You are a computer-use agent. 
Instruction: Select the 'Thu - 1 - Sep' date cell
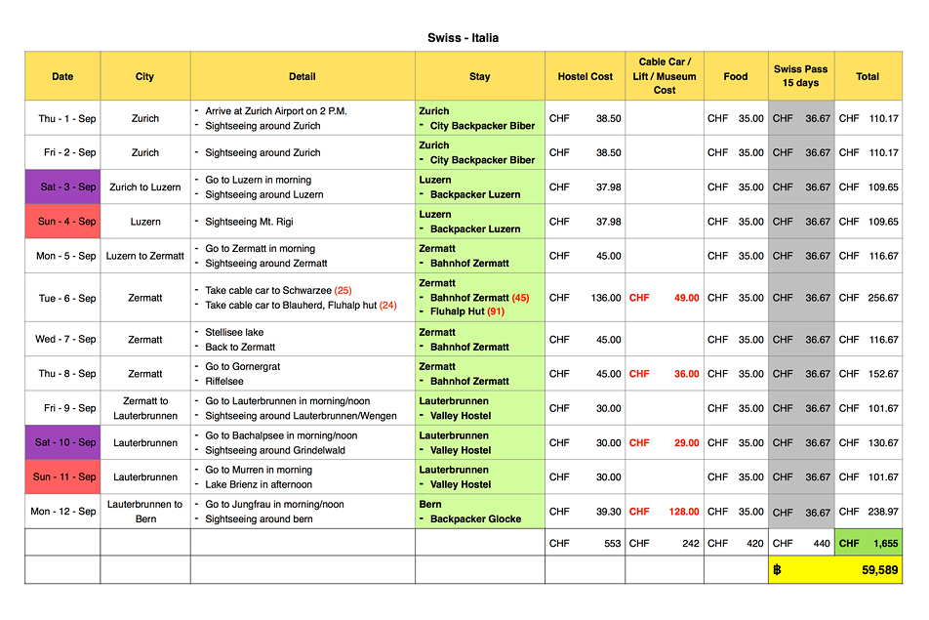coord(62,118)
